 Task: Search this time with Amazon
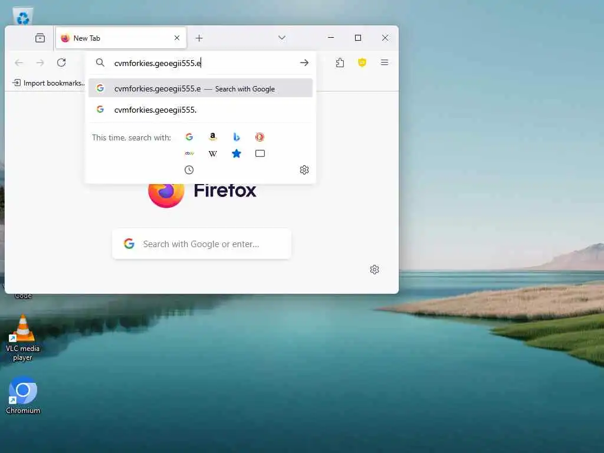point(212,137)
